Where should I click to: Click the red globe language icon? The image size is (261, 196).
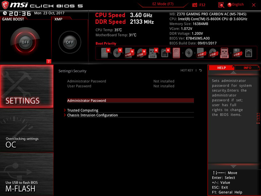(229, 5)
